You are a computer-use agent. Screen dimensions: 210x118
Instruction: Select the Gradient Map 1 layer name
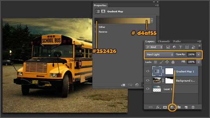coord(185,71)
